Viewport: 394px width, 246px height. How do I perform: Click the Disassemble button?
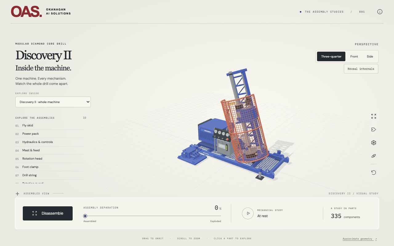coord(48,213)
